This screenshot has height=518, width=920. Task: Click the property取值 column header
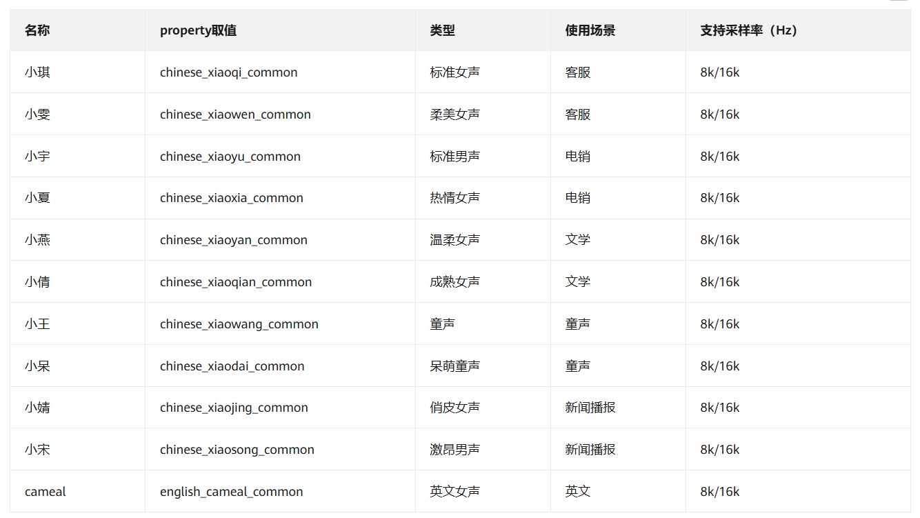(198, 30)
